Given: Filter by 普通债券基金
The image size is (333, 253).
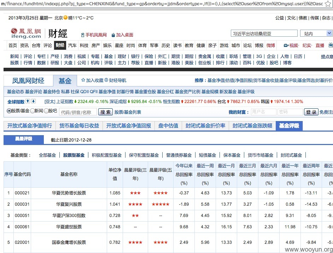Looking at the screenshot, I should (x=179, y=155).
